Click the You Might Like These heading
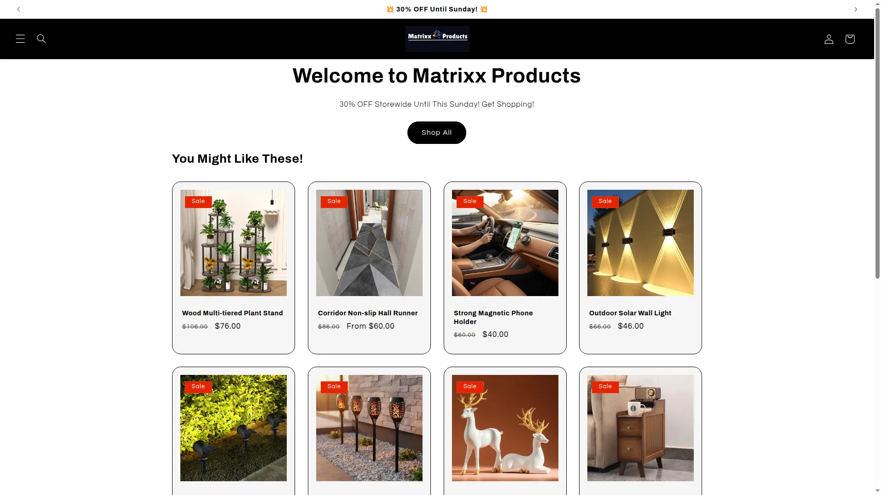 237,159
